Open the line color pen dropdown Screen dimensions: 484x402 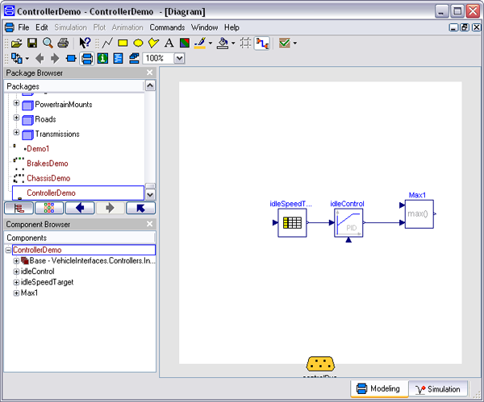(x=211, y=43)
